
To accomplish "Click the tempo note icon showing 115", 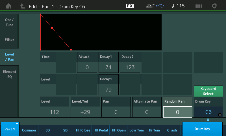I will click(178, 6).
